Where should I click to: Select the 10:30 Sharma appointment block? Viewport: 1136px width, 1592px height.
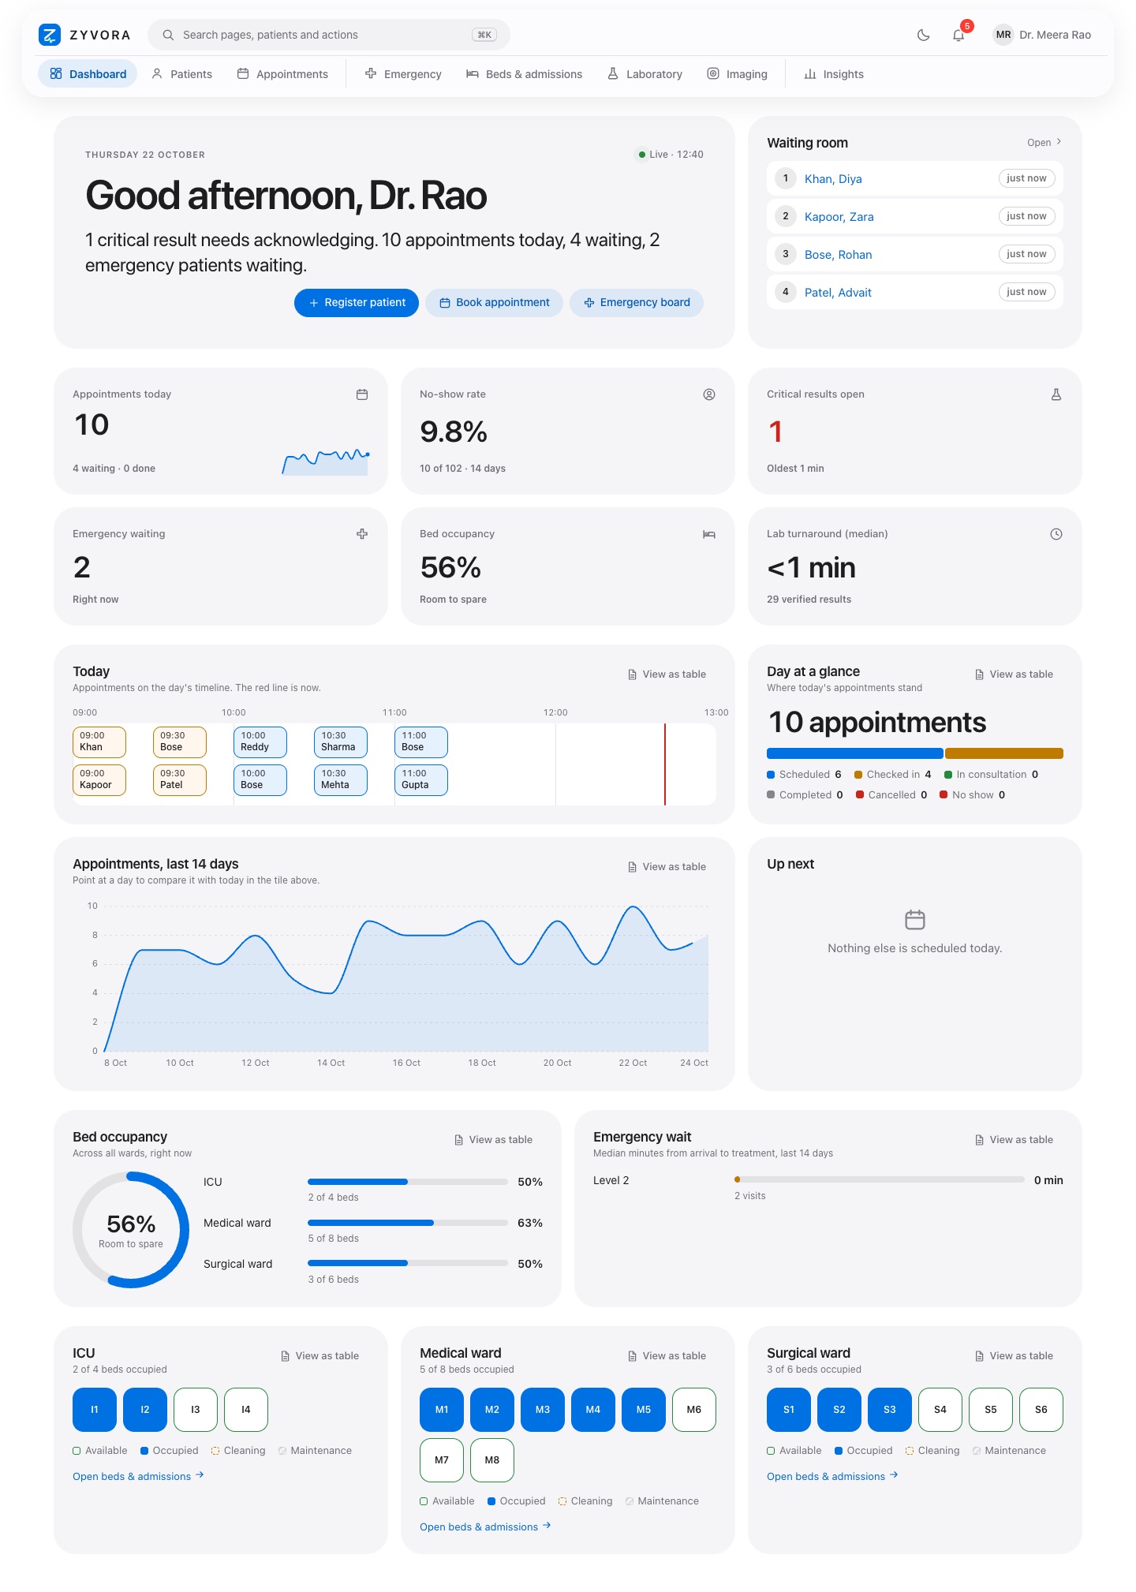click(x=341, y=742)
